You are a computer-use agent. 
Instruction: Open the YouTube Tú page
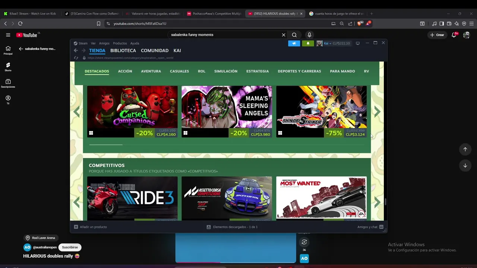click(8, 100)
